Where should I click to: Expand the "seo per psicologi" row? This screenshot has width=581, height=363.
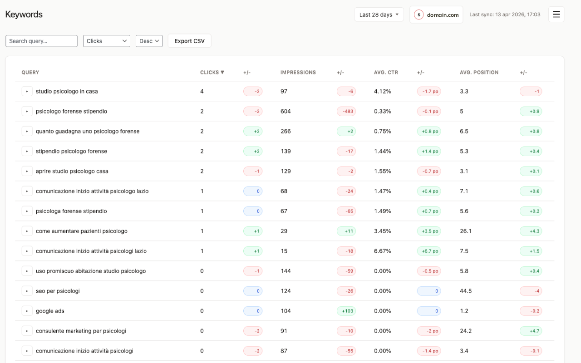pyautogui.click(x=27, y=291)
